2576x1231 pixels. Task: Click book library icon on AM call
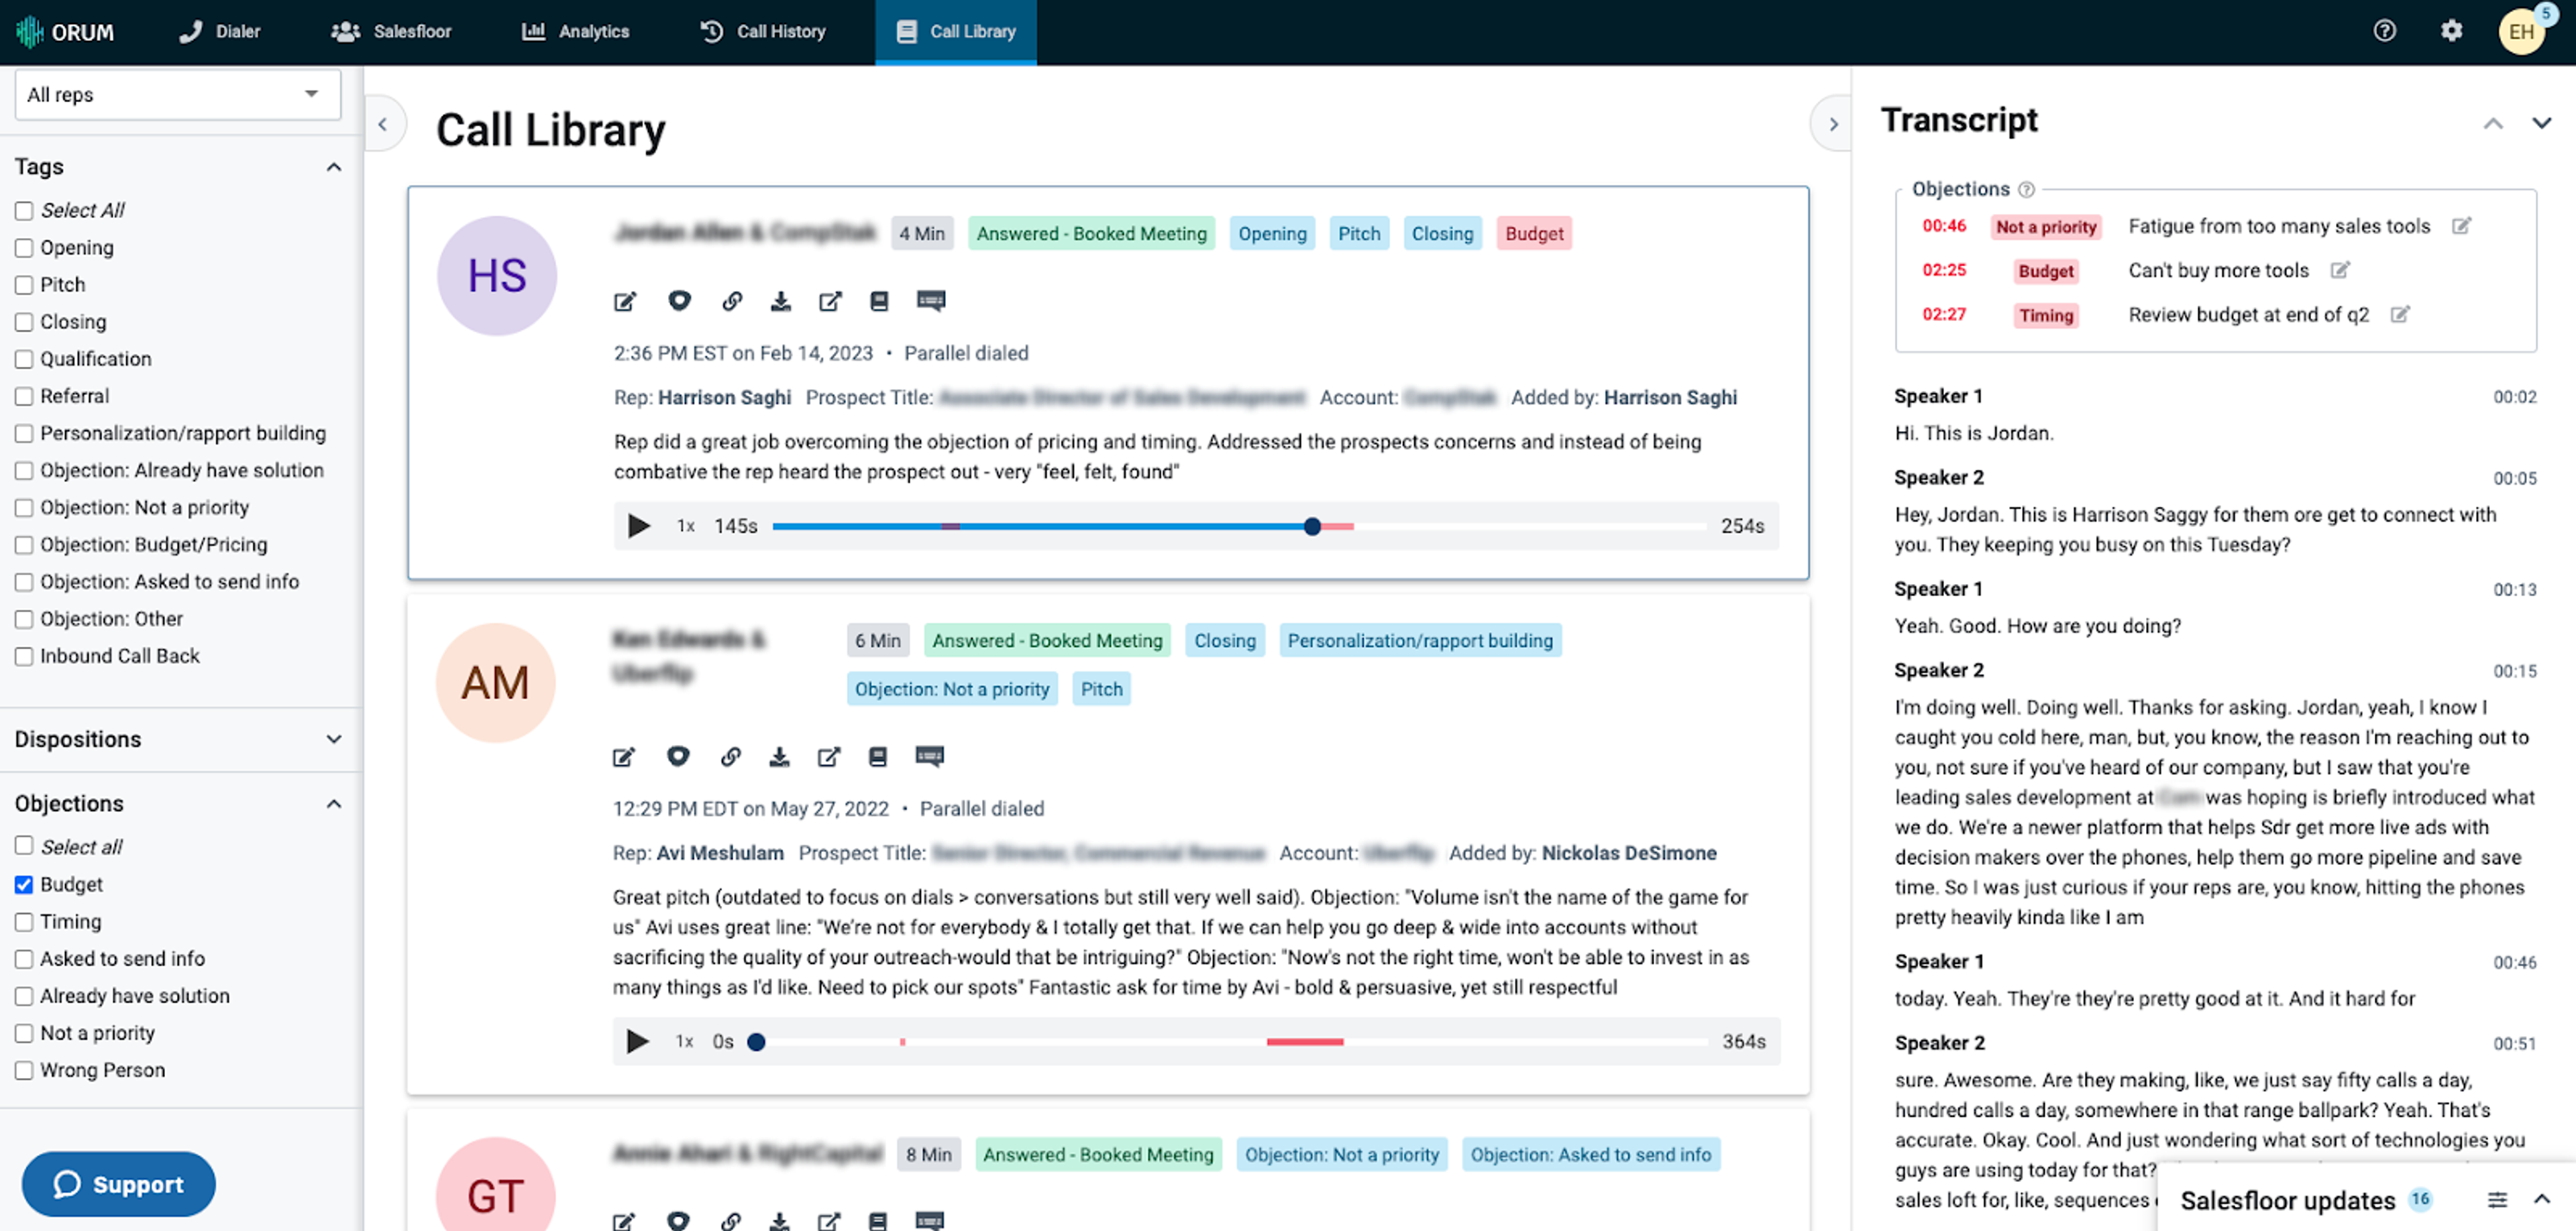[x=877, y=756]
